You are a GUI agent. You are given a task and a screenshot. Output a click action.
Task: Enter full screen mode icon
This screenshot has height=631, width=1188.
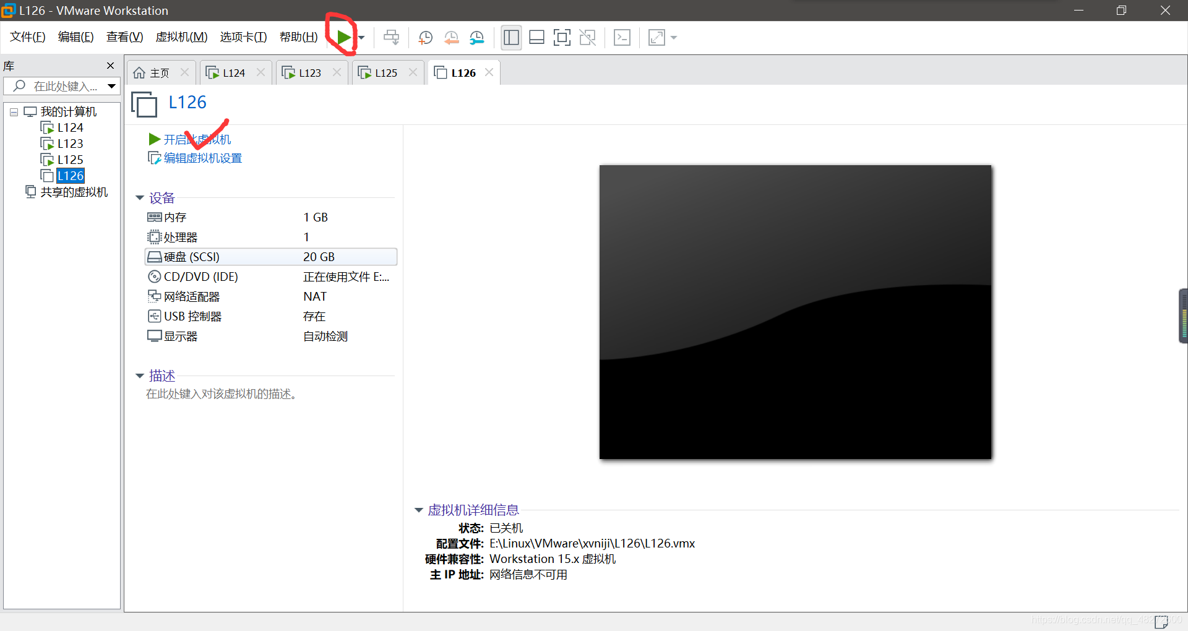coord(562,38)
